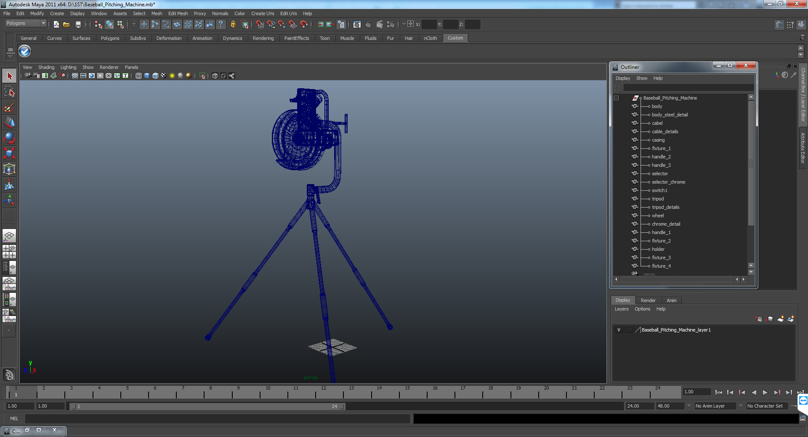The height and width of the screenshot is (437, 808).
Task: Select the Soft Modification tool
Action: click(x=9, y=184)
